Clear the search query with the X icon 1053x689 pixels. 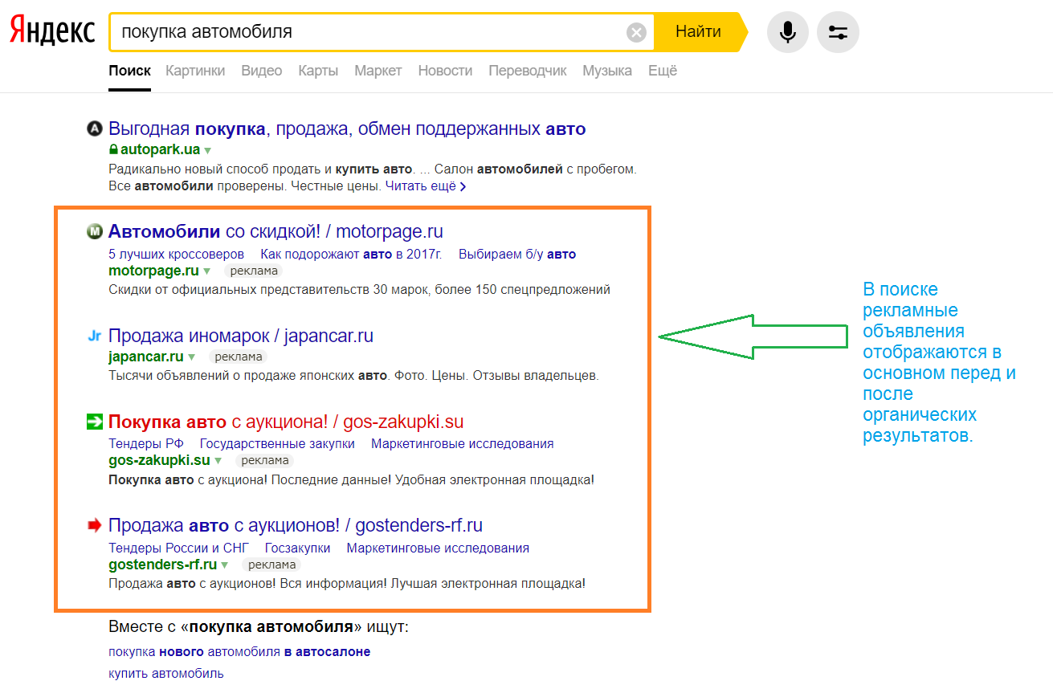click(636, 32)
